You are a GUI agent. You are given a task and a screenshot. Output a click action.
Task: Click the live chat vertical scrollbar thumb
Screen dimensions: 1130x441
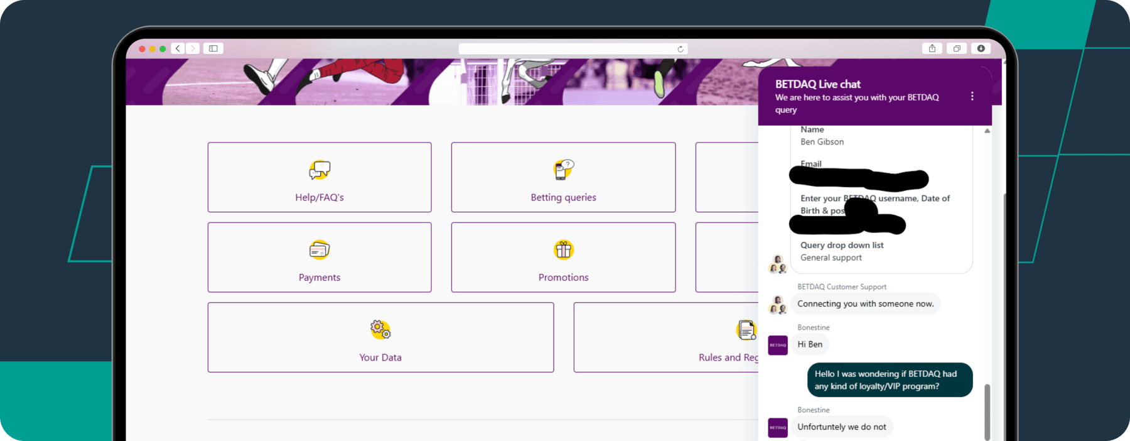(x=987, y=412)
